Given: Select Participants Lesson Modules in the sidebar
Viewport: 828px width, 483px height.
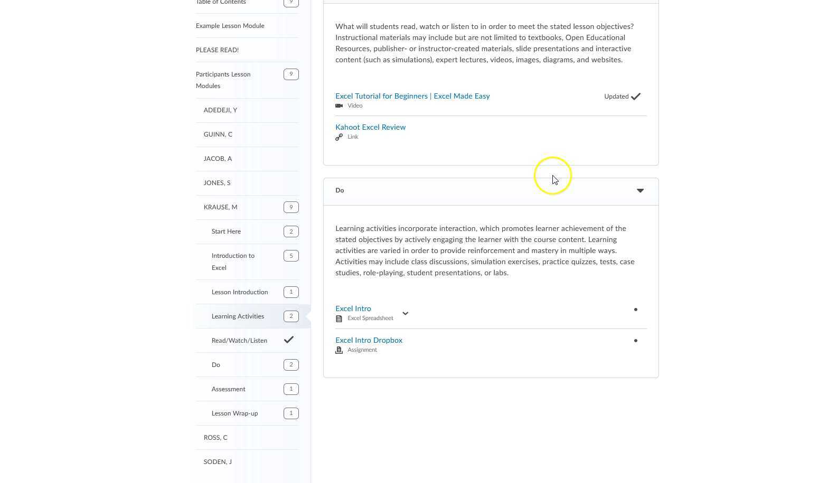Looking at the screenshot, I should [223, 80].
